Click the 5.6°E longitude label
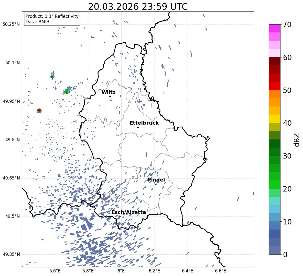The width and height of the screenshot is (303, 276). point(55,271)
